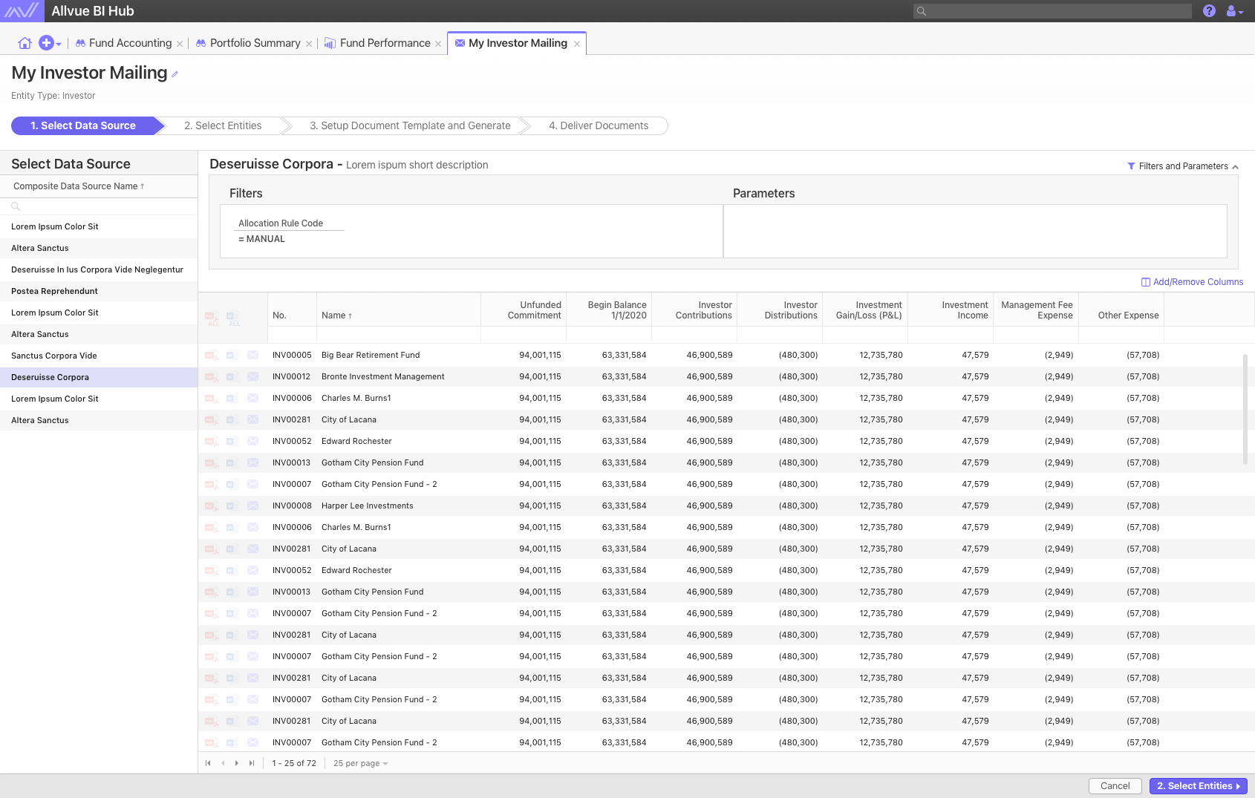Select step 1 Select Data Source
The image size is (1255, 798).
83,125
